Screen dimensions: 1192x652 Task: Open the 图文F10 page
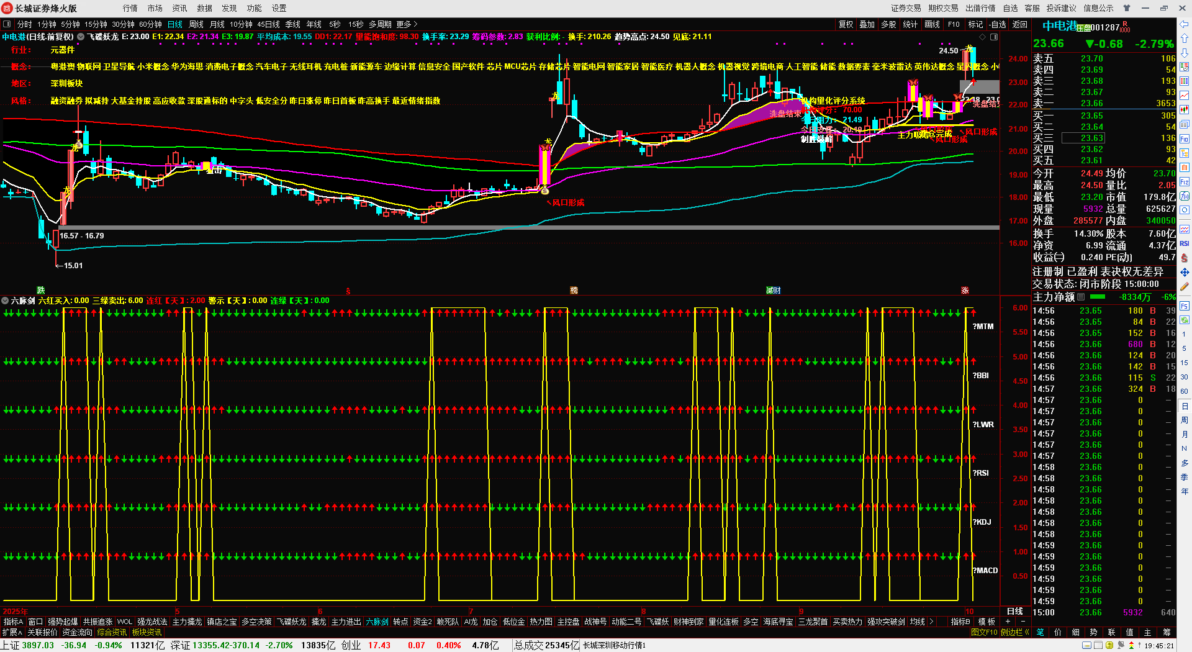[984, 632]
